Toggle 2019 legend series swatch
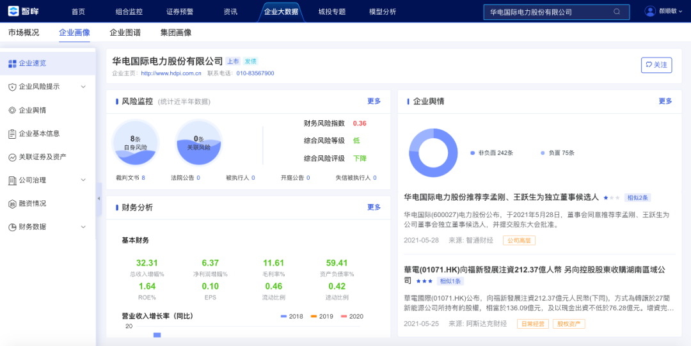691x346 pixels. (x=314, y=317)
